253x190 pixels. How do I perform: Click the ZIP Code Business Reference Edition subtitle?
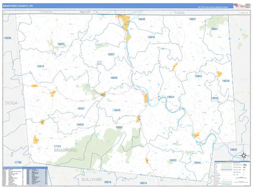coord(213,7)
